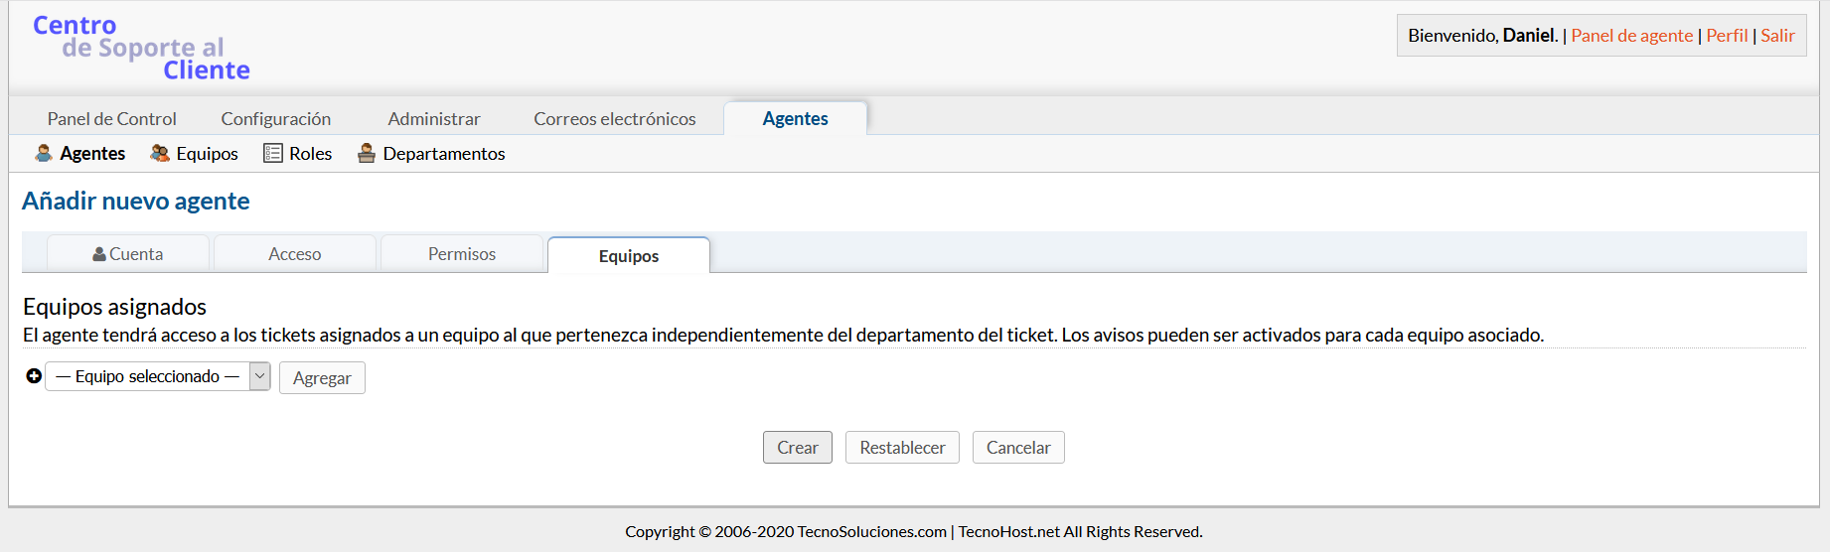Open Correos electrónicos menu
Viewport: 1830px width, 552px height.
[615, 119]
